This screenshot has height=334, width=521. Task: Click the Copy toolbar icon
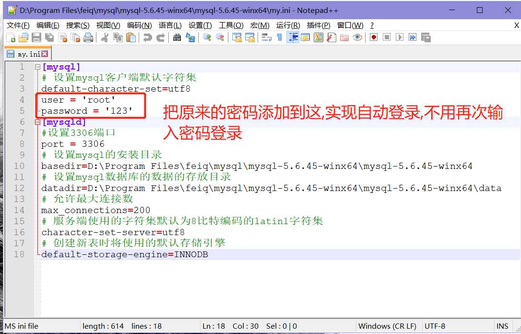[x=118, y=37]
